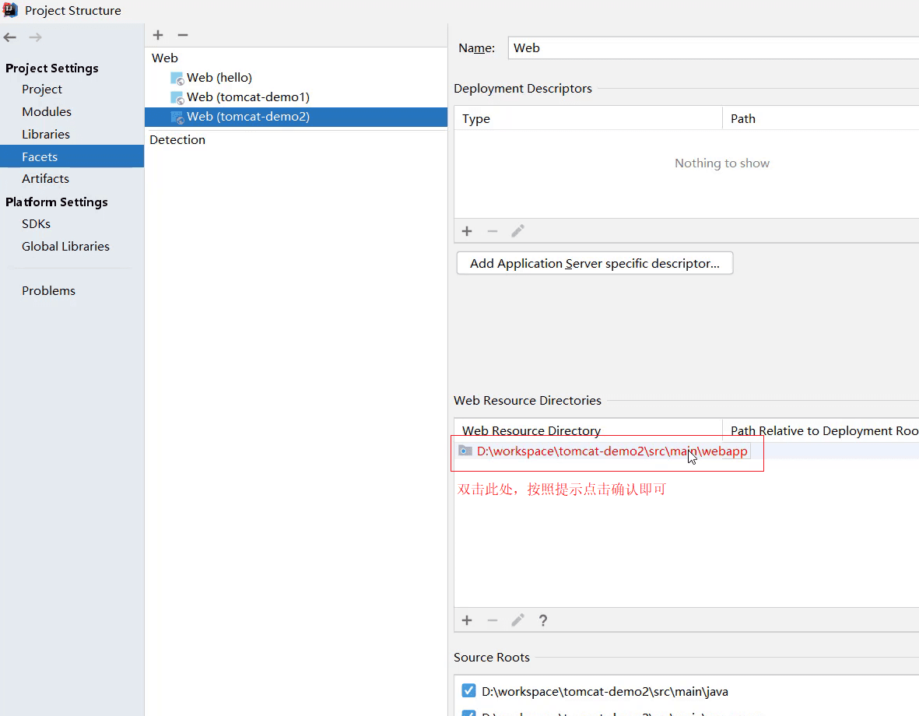Viewport: 919px width, 716px height.
Task: Open Modules settings page
Action: [47, 112]
